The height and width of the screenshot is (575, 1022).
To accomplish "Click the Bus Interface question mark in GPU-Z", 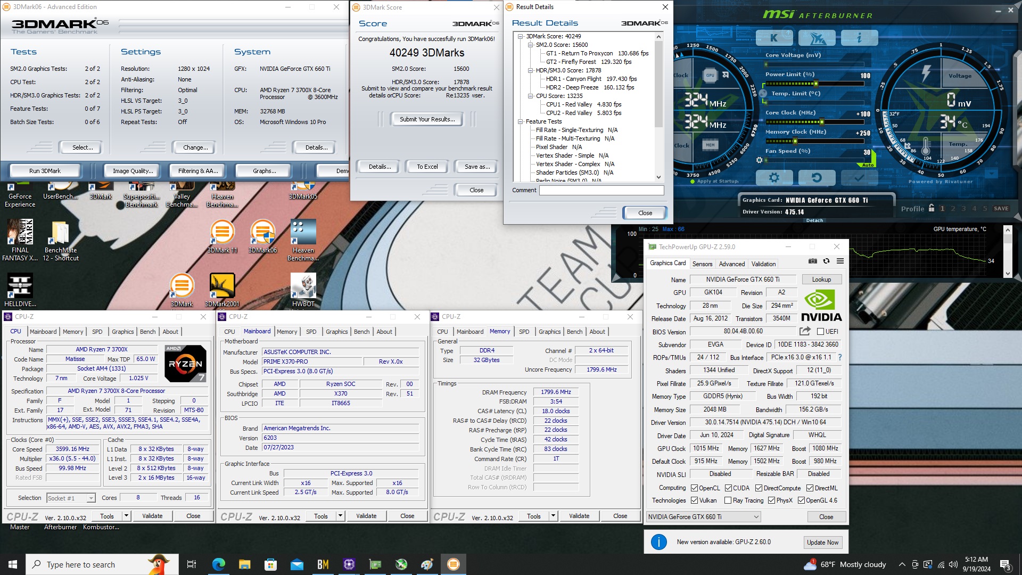I will coord(840,357).
